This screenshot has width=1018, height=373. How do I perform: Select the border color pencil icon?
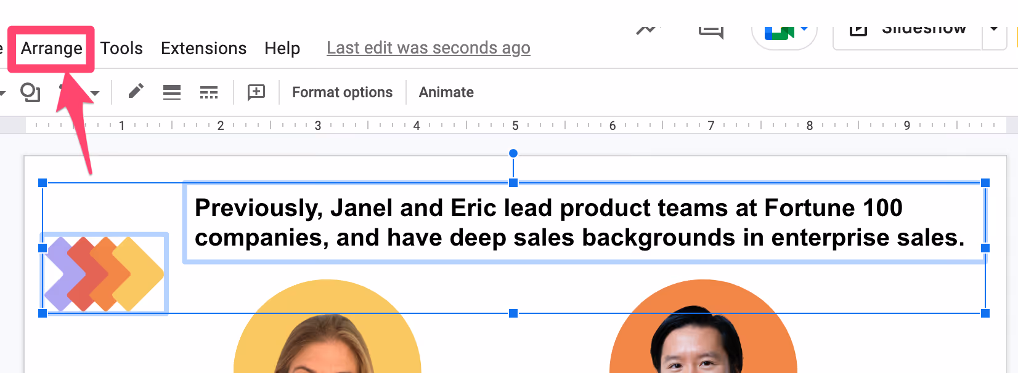136,92
